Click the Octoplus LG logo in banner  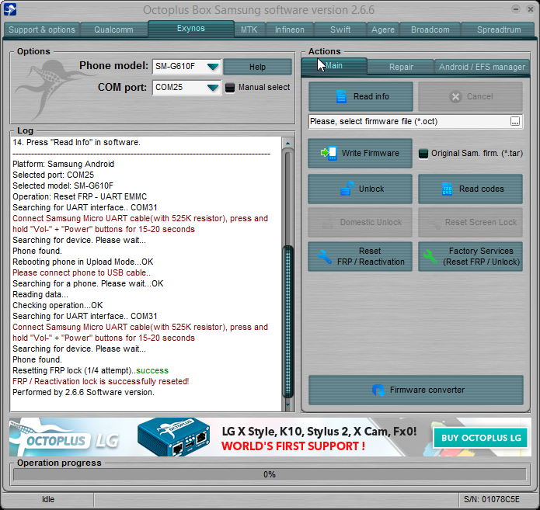click(x=65, y=439)
